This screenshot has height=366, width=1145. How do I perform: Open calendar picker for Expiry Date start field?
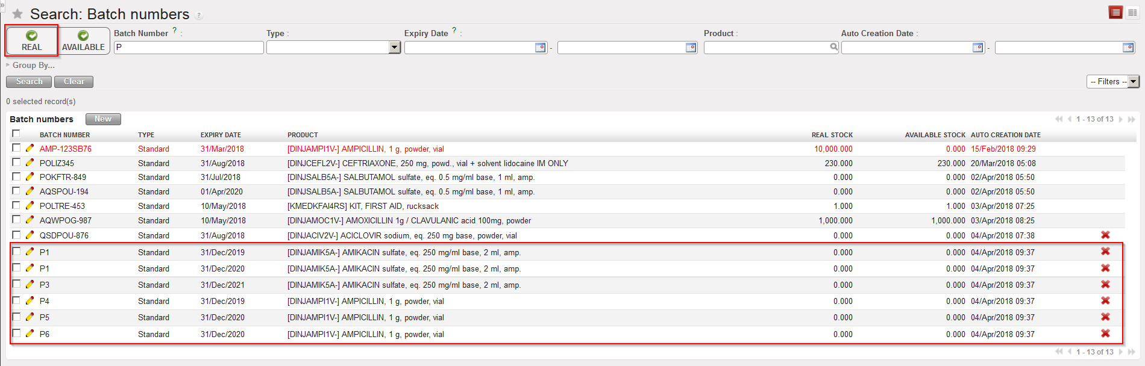(x=540, y=48)
